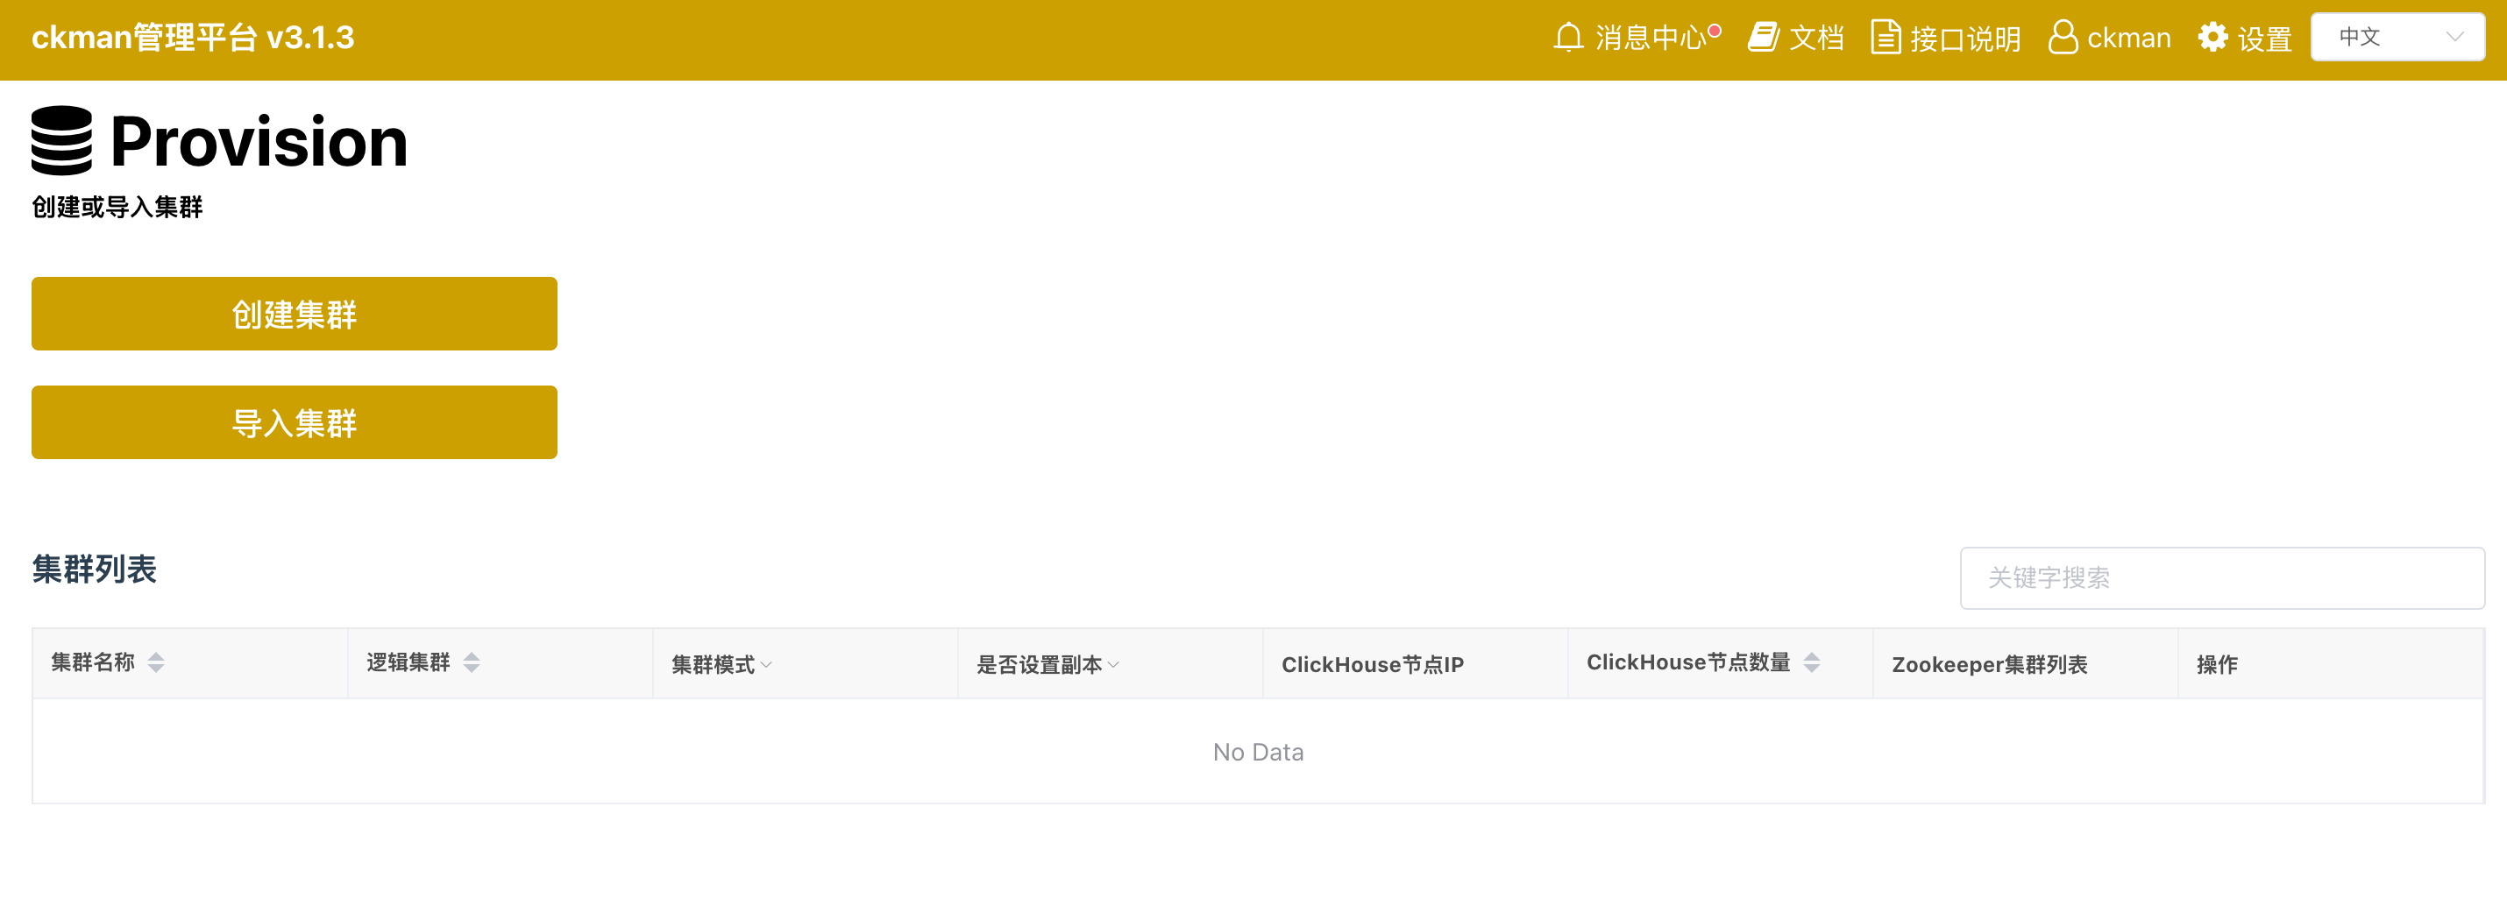The image size is (2507, 913).
Task: Click the 接口说明 document icon
Action: click(1886, 38)
